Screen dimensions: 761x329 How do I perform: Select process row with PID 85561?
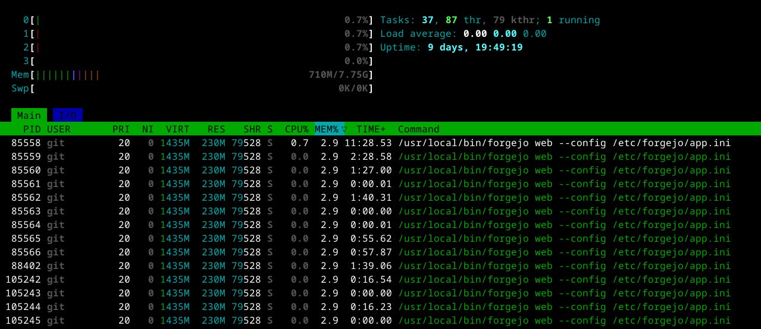[380, 184]
